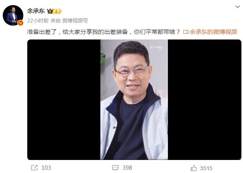Click the level 1 membership badge
This screenshot has height=173, width=243.
(57, 11)
